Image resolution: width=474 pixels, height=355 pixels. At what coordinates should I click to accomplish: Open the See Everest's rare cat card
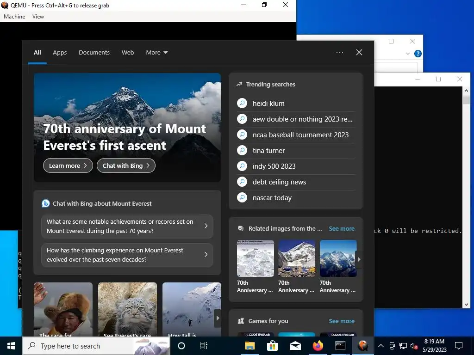tap(127, 309)
